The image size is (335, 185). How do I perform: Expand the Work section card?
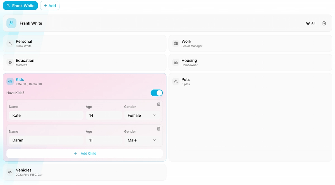pos(250,44)
